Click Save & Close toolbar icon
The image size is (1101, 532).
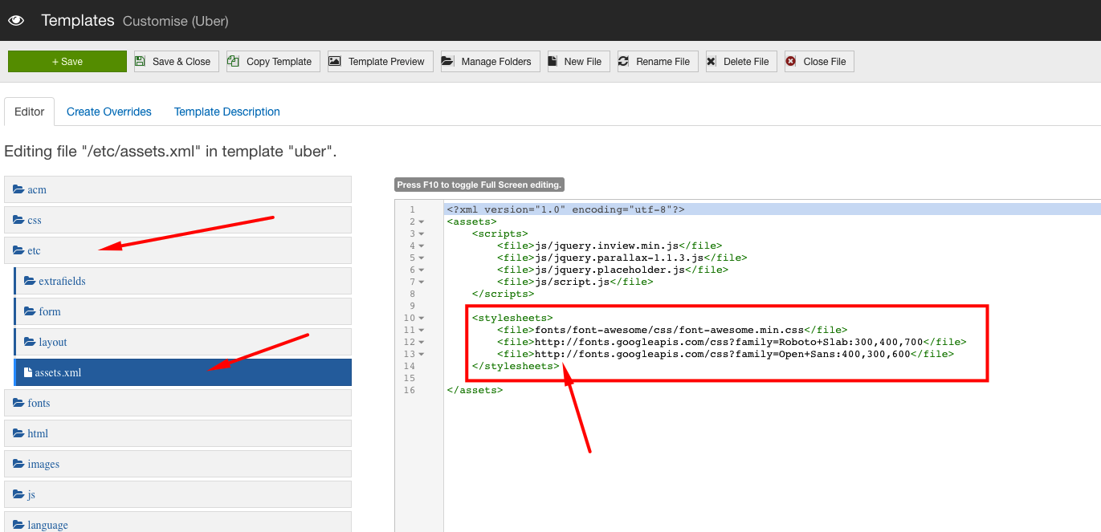[141, 62]
